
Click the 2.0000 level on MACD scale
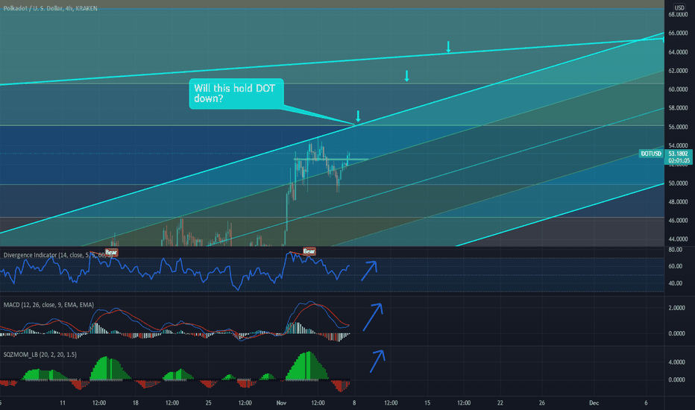(676, 308)
